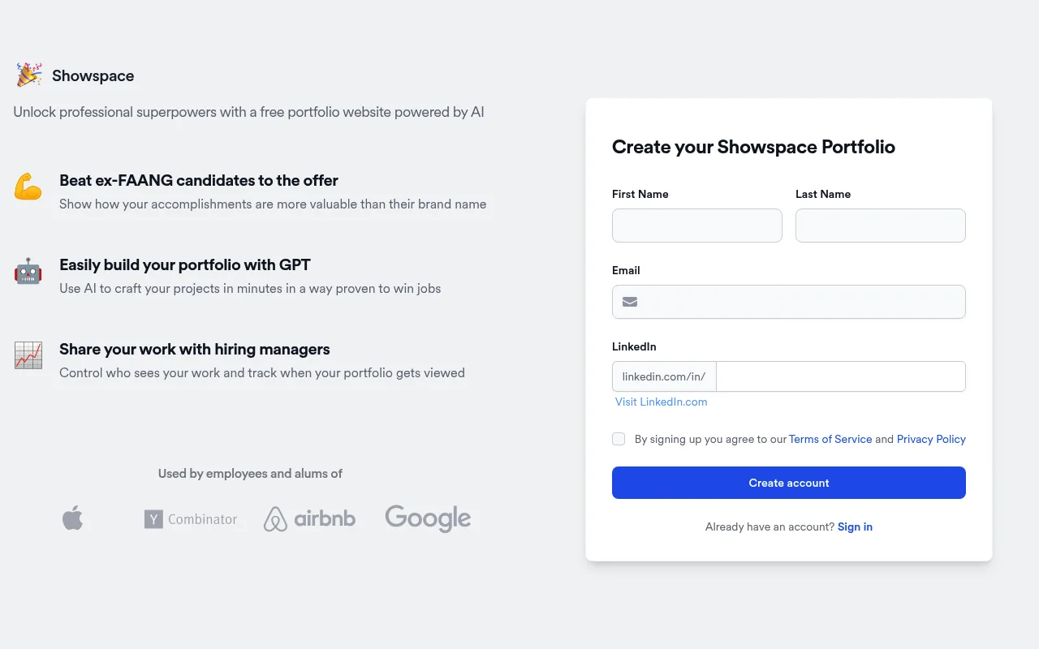The height and width of the screenshot is (649, 1039).
Task: Open the Privacy Policy link
Action: (x=931, y=439)
